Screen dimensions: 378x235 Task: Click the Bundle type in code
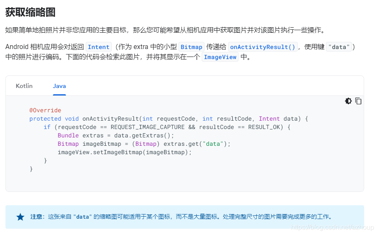pyautogui.click(x=68, y=135)
